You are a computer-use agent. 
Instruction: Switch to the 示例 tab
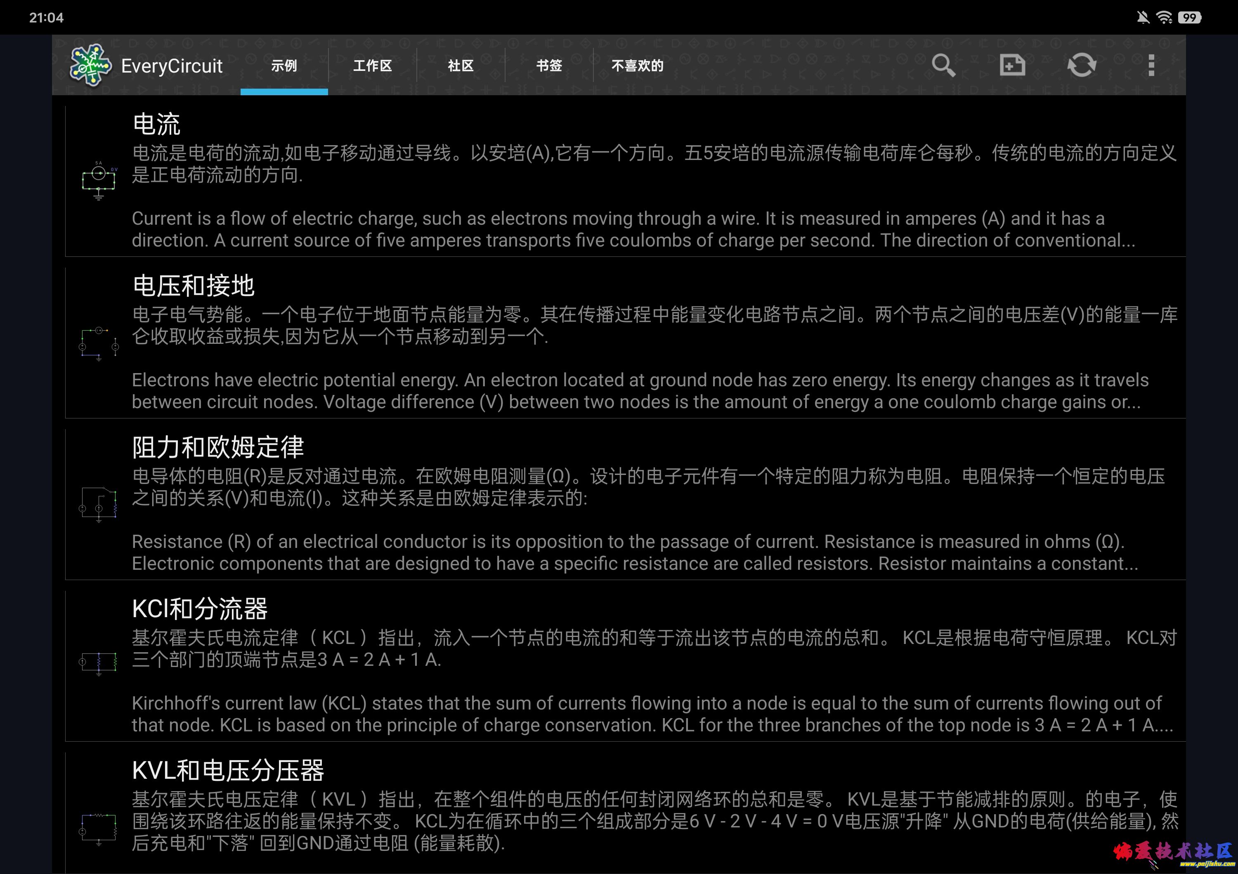point(284,66)
